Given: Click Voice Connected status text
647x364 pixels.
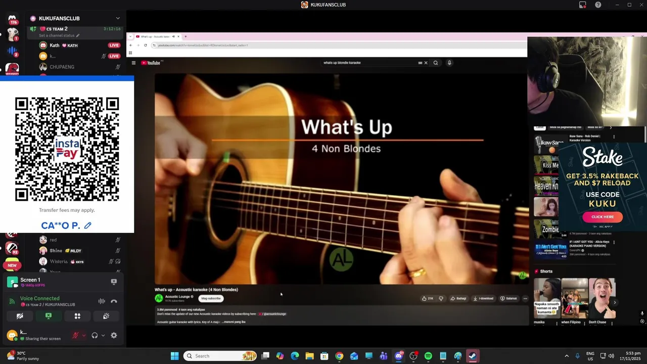Looking at the screenshot, I should [x=39, y=298].
